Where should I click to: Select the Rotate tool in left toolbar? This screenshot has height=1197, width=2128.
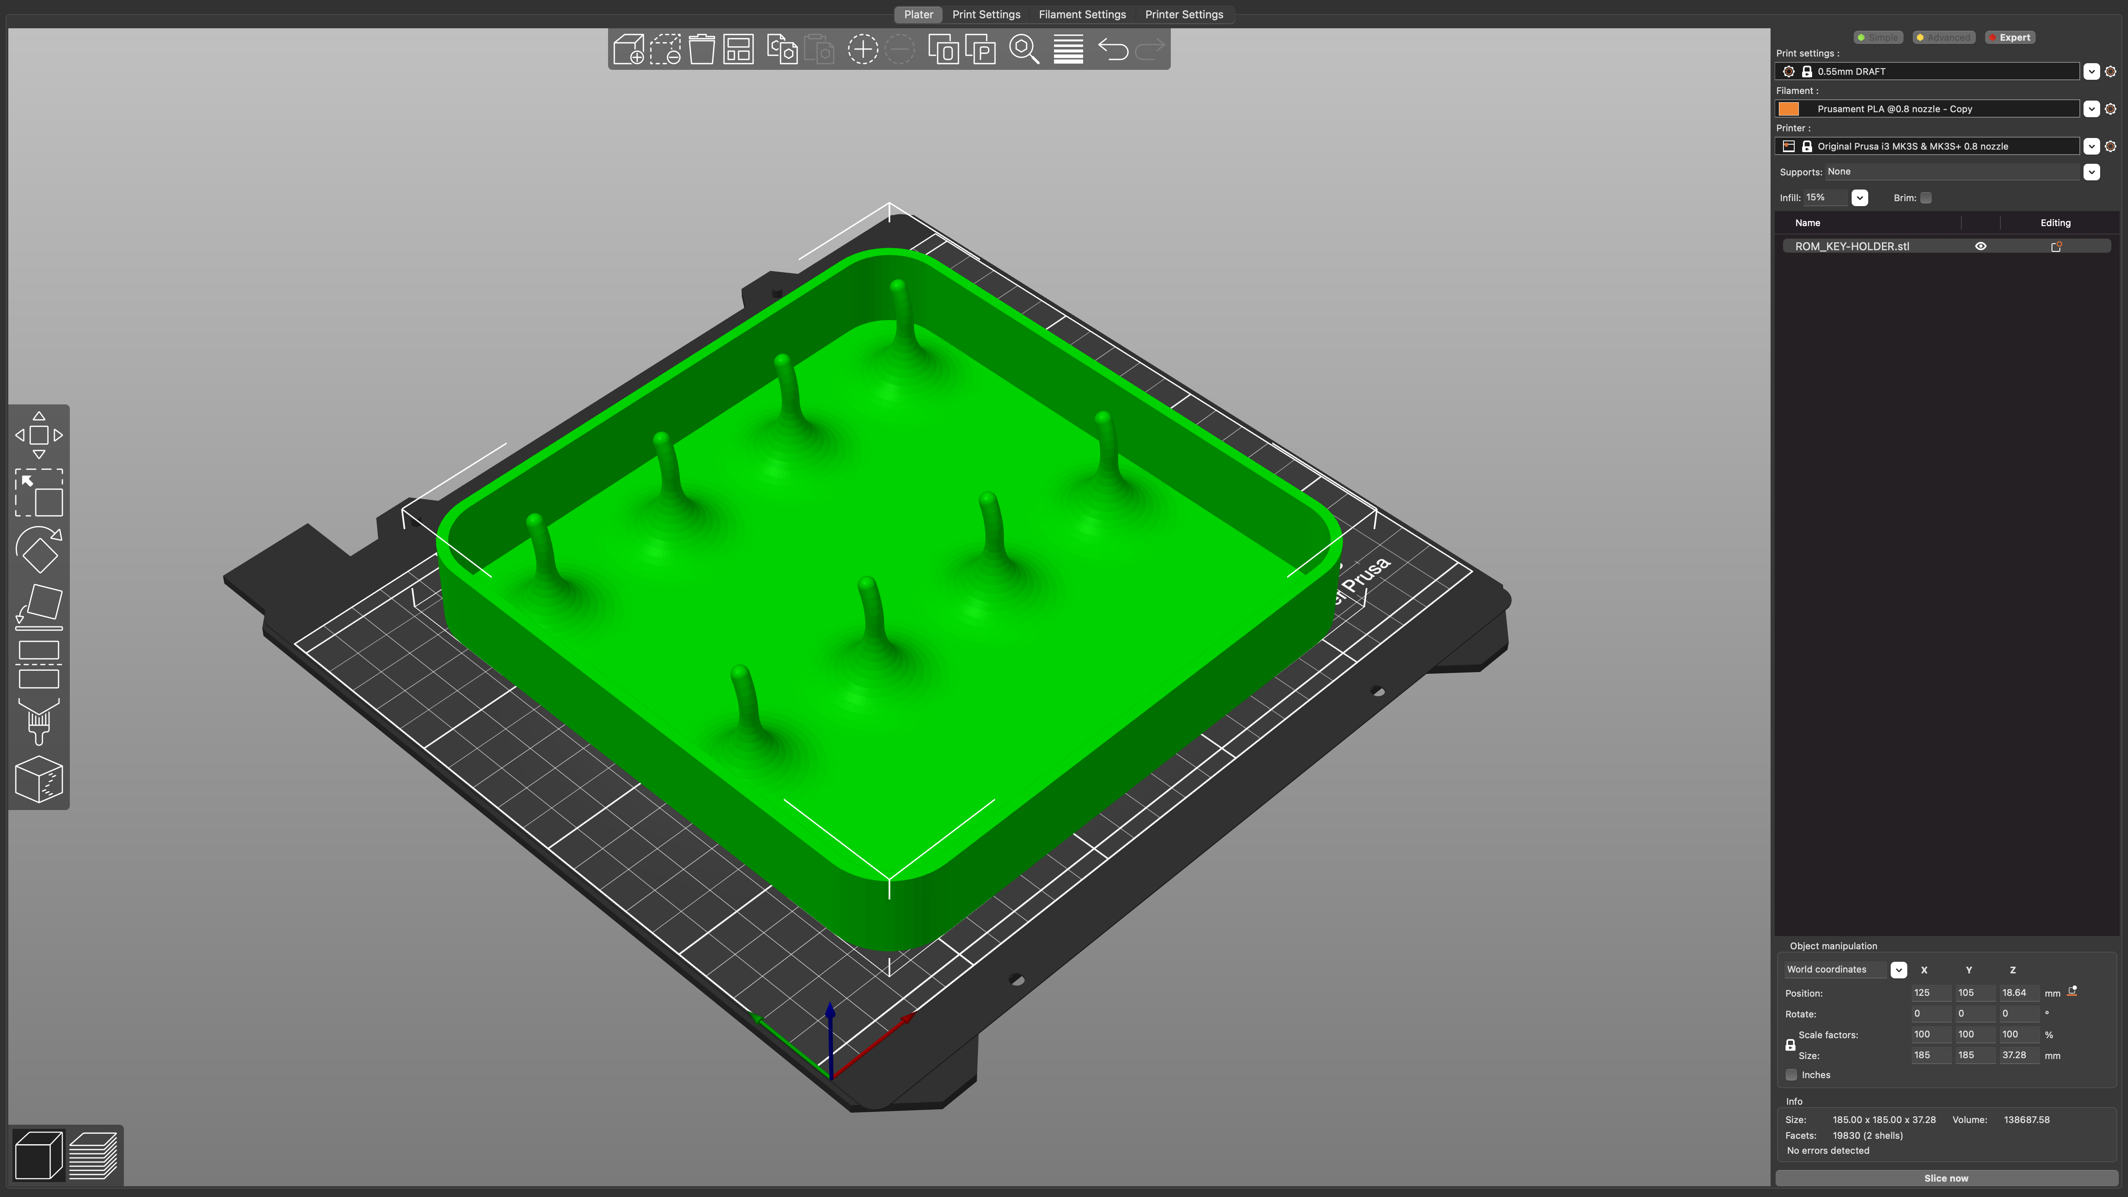coord(39,549)
